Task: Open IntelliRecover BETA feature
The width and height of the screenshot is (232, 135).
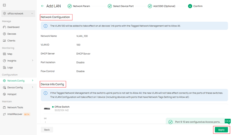Action: click(15, 114)
